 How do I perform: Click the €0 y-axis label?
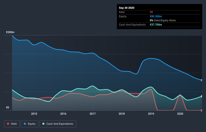(x=8, y=107)
